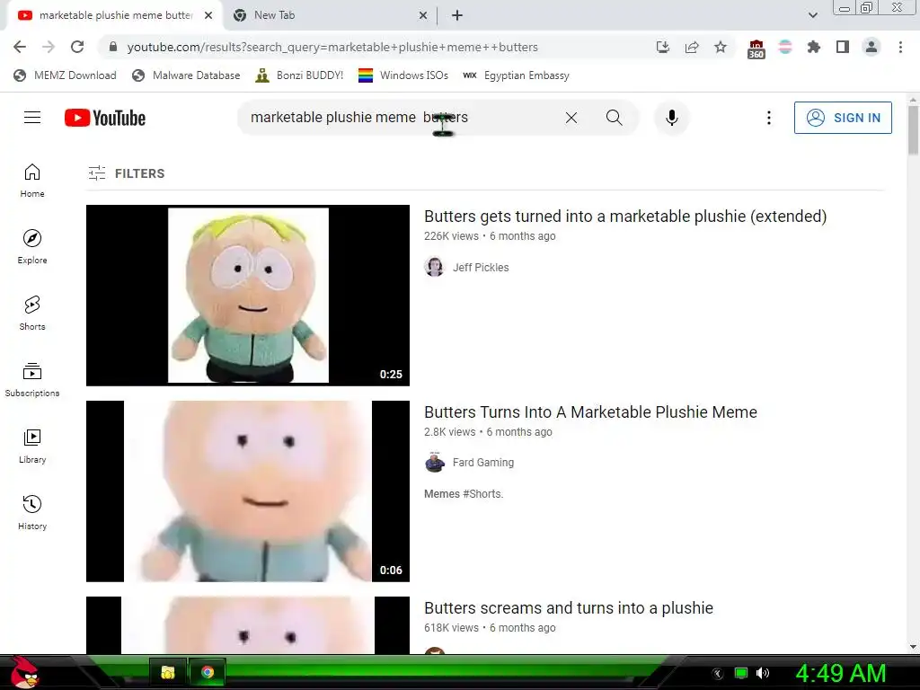Viewport: 920px width, 690px height.
Task: Click the magnifying glass search button
Action: 615,118
